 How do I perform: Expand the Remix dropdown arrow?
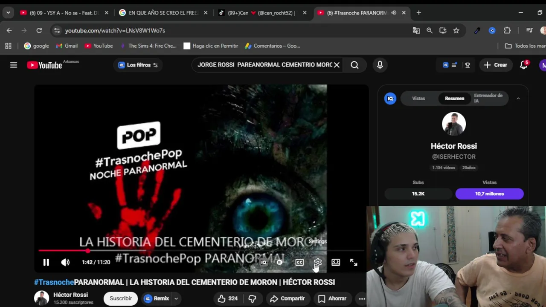(176, 298)
